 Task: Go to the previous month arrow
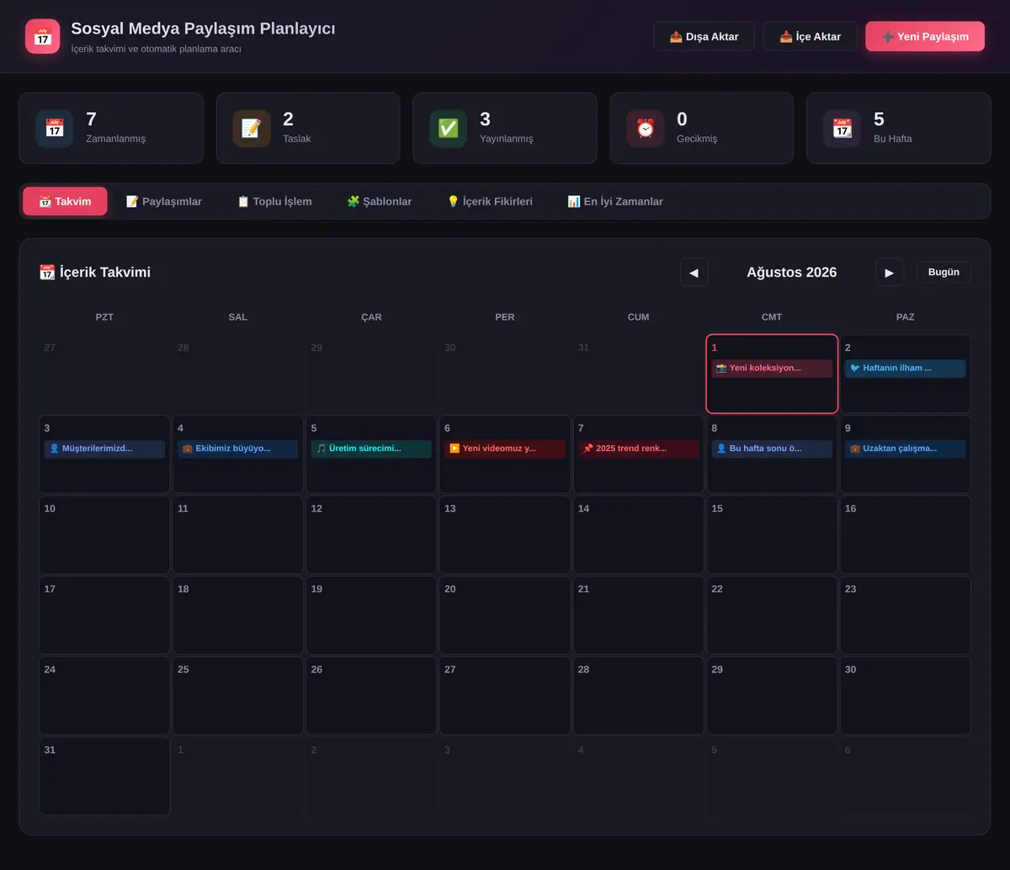[694, 272]
